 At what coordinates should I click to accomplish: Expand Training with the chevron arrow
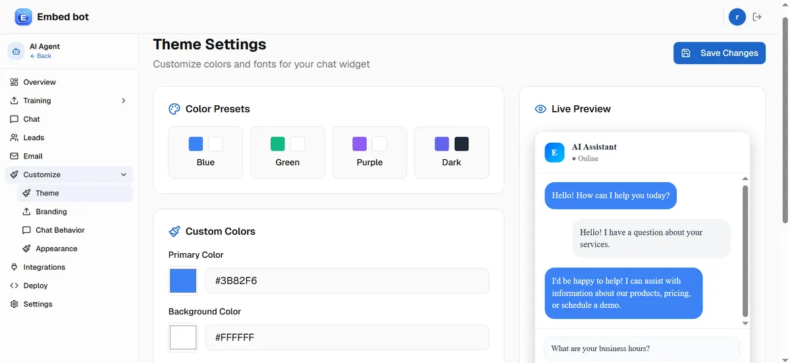coord(123,101)
